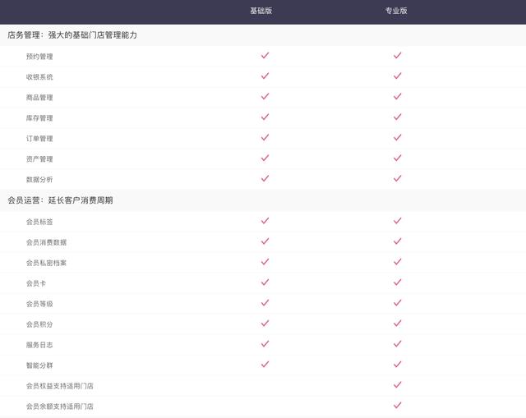The height and width of the screenshot is (418, 526).
Task: Click the 资产管理 row label
Action: (x=39, y=158)
